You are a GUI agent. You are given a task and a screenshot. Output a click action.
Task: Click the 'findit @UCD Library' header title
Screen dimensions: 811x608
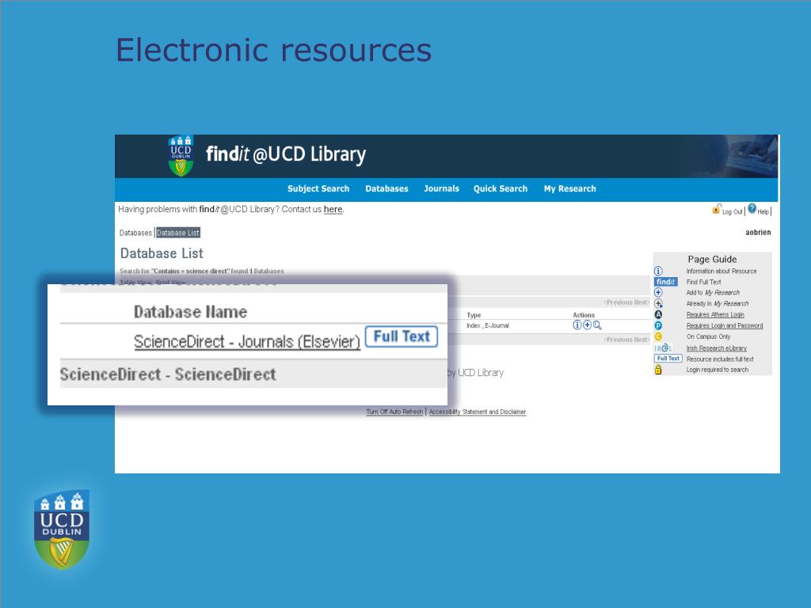point(285,154)
